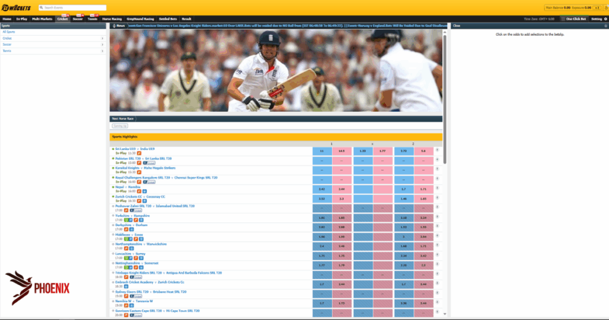Click green icon under Nottinghamshire v Somerset

pyautogui.click(x=126, y=268)
